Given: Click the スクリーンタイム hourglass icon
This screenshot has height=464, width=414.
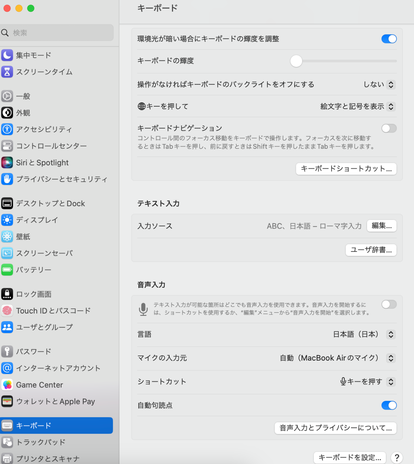Looking at the screenshot, I should 7,72.
